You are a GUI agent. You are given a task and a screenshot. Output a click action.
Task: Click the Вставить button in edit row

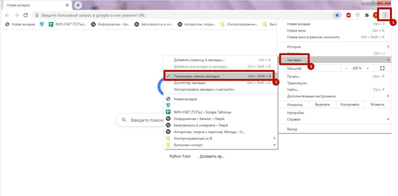pos(377,105)
